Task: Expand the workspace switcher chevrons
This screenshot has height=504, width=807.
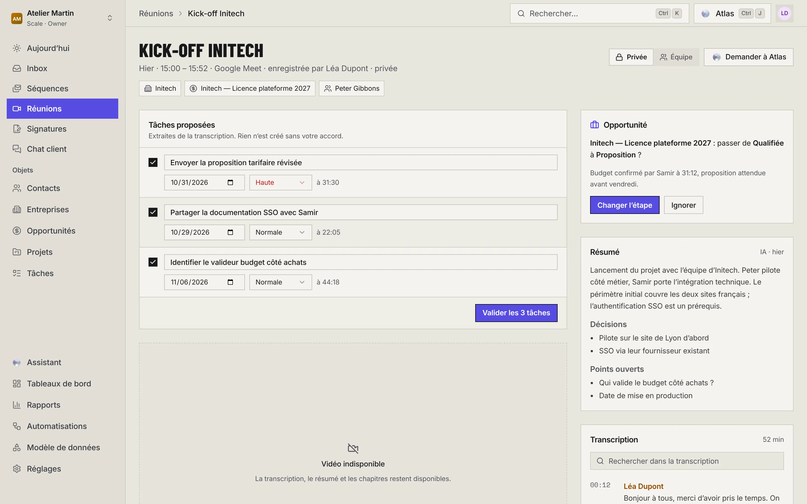Action: [110, 18]
